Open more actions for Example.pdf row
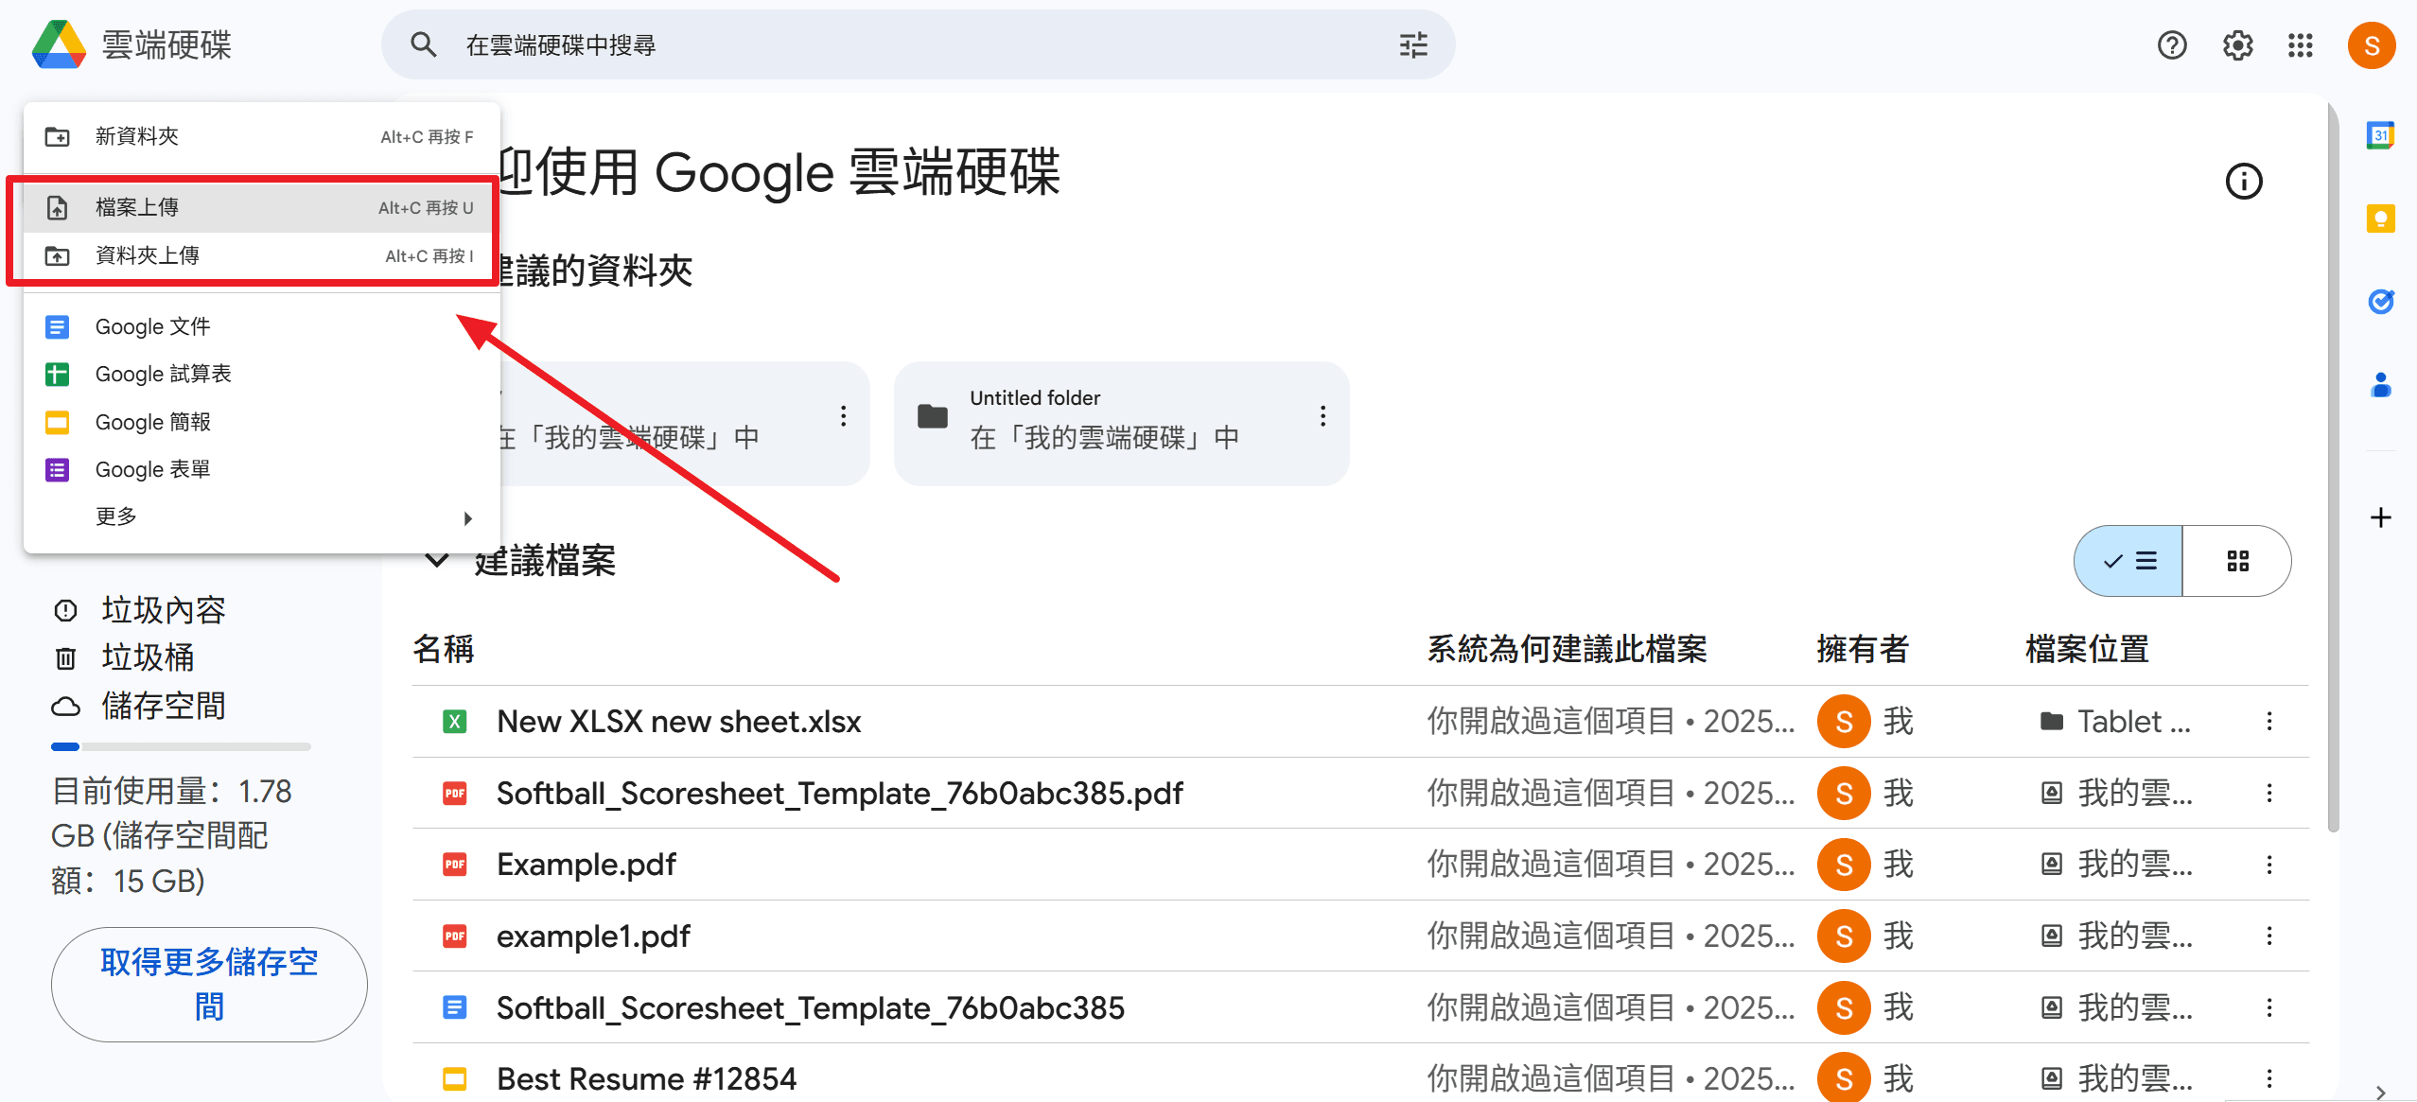This screenshot has height=1102, width=2417. [2269, 865]
